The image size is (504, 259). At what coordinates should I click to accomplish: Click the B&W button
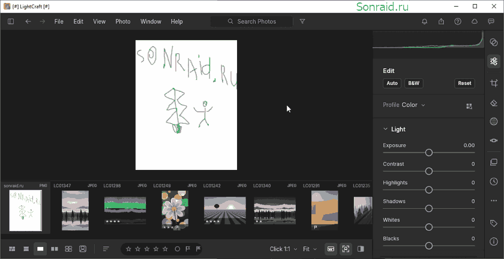click(413, 83)
